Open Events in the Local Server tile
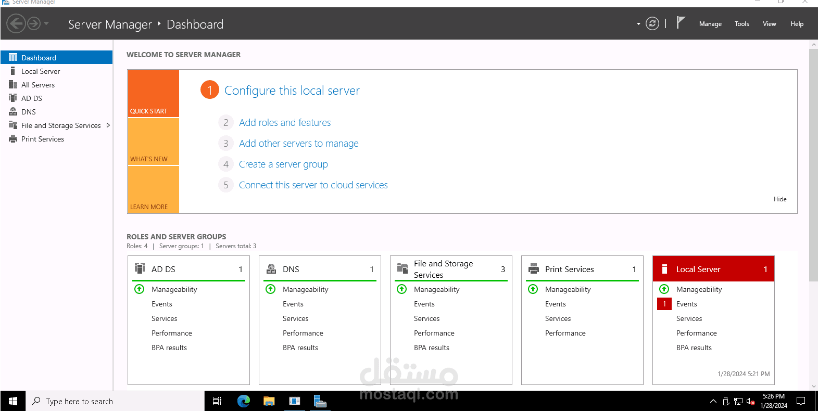 coord(686,304)
